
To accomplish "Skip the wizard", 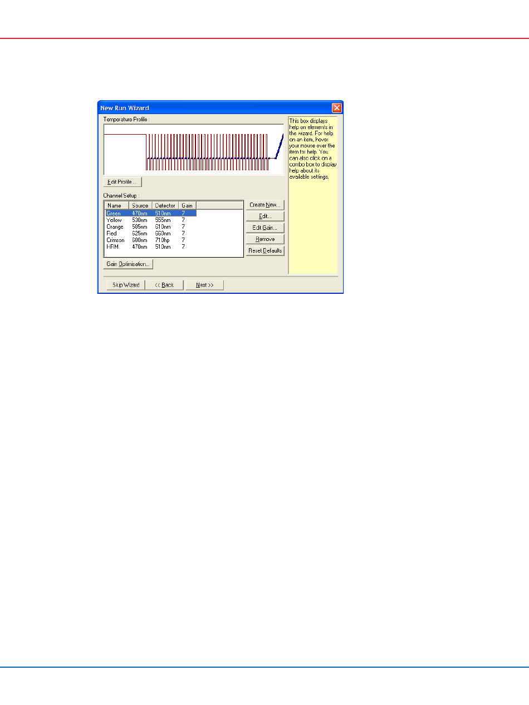I will pos(125,285).
